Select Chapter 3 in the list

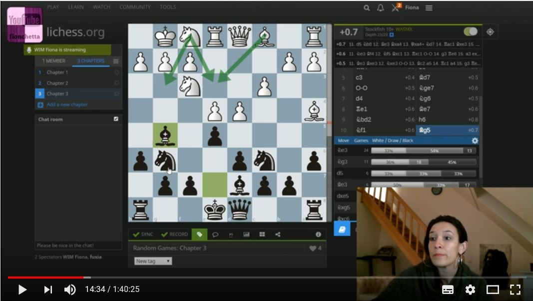(78, 93)
